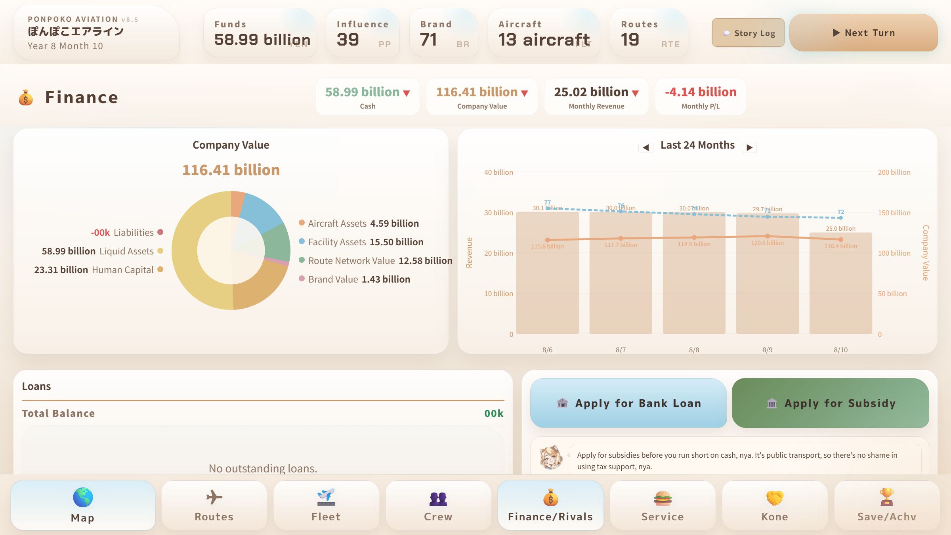Open the Map tab globe icon
951x535 pixels.
83,497
